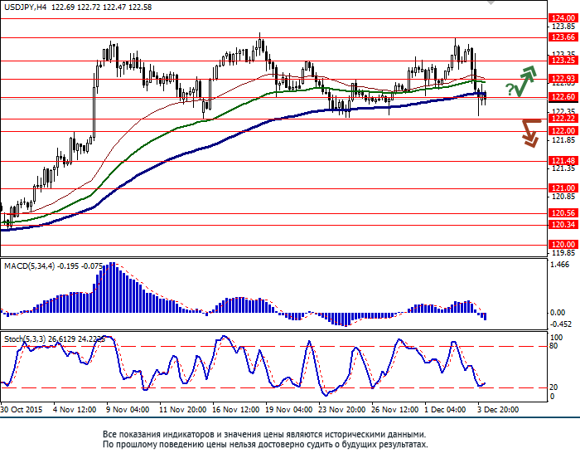Click the 1 Dec 04:00 time label
The width and height of the screenshot is (580, 458).
click(x=445, y=410)
